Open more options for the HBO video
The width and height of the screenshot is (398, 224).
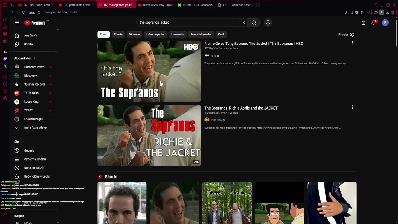(x=352, y=43)
